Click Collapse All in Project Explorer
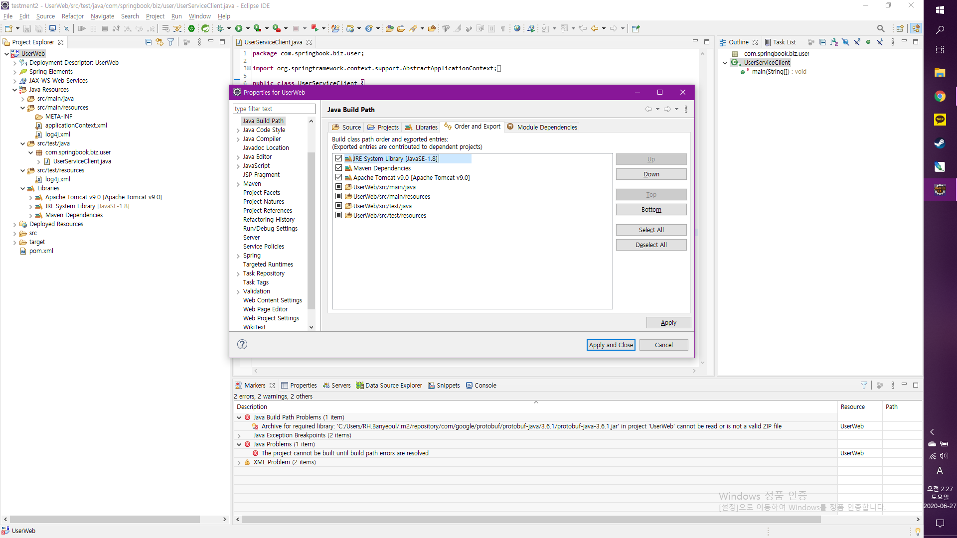This screenshot has width=957, height=538. click(x=148, y=42)
